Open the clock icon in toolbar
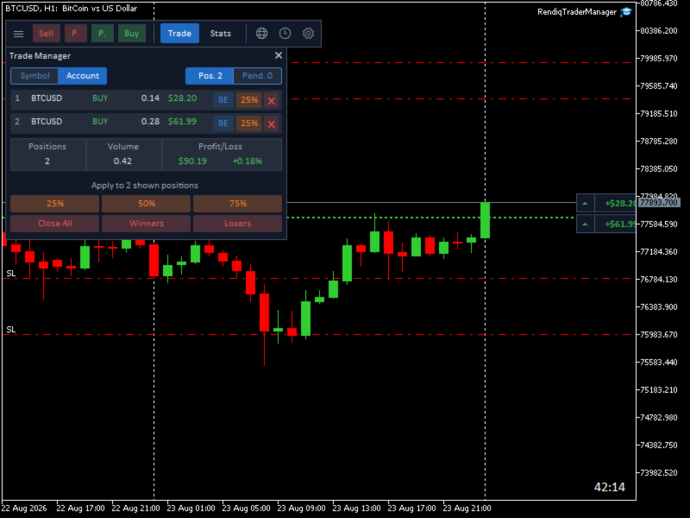 point(285,34)
